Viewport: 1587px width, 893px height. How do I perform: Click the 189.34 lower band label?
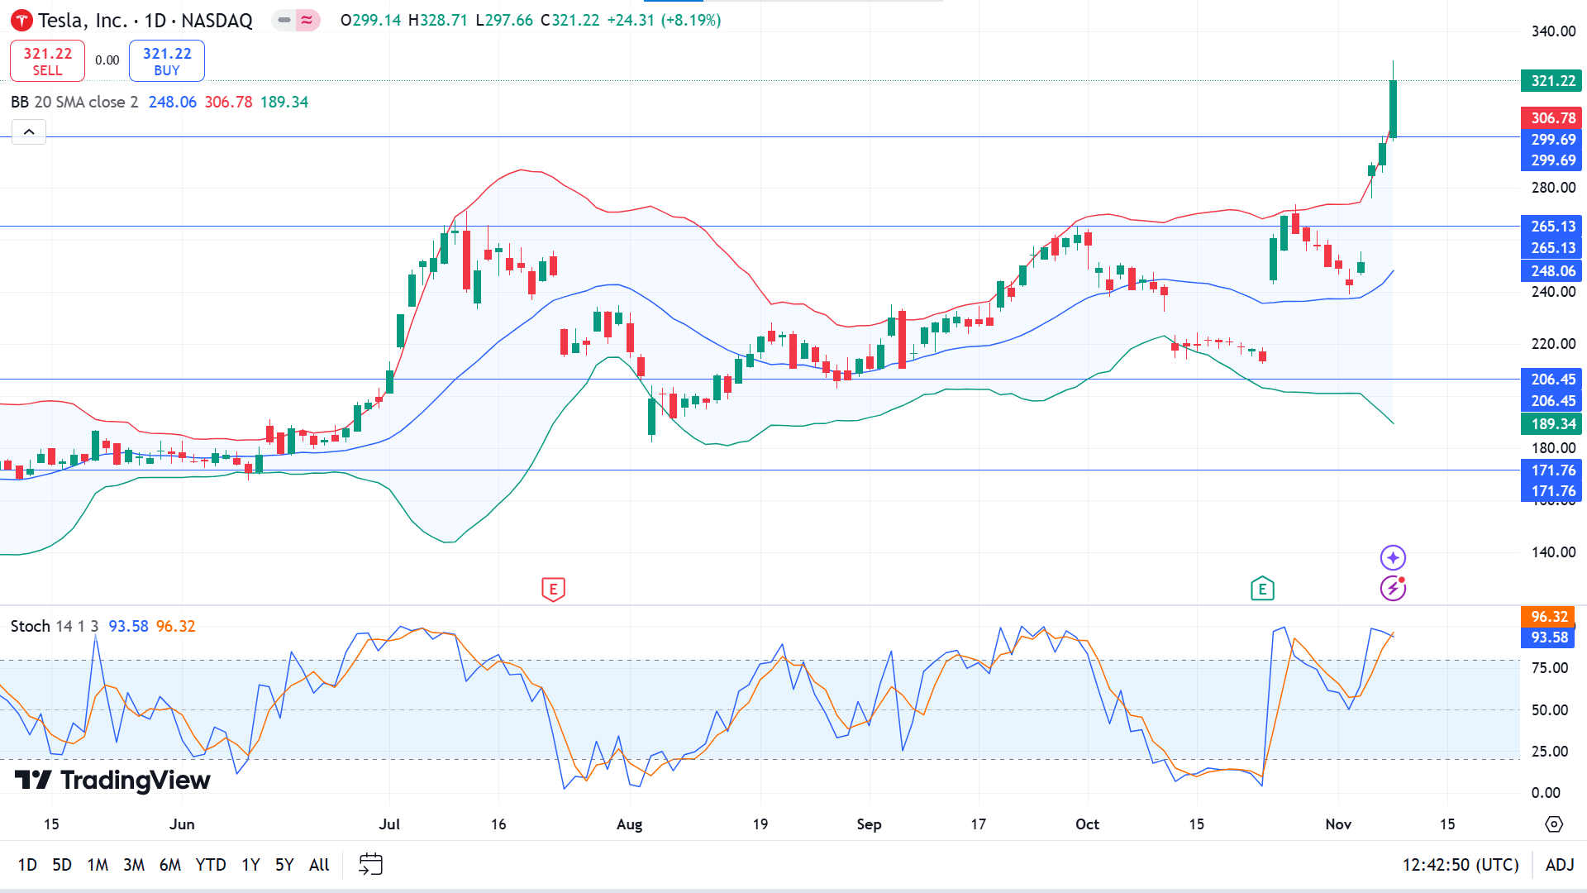click(1551, 424)
